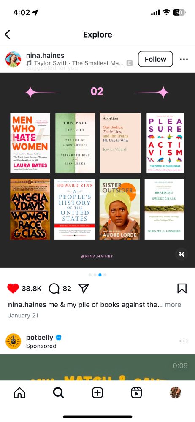Create a new post with plus icon
Image resolution: width=195 pixels, height=422 pixels.
click(97, 393)
